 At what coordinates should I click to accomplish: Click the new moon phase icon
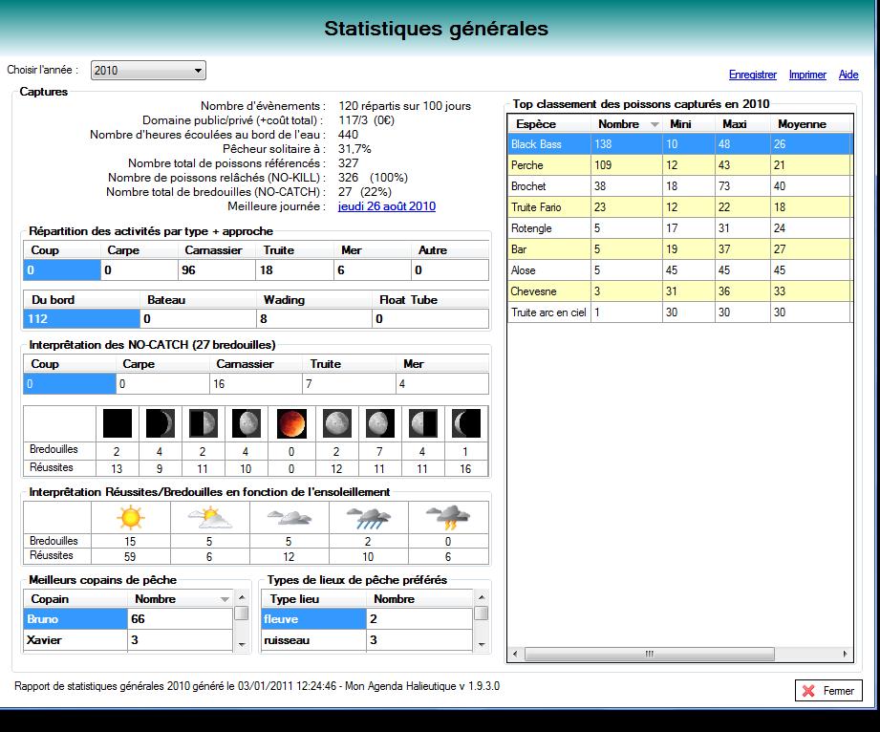[x=118, y=423]
